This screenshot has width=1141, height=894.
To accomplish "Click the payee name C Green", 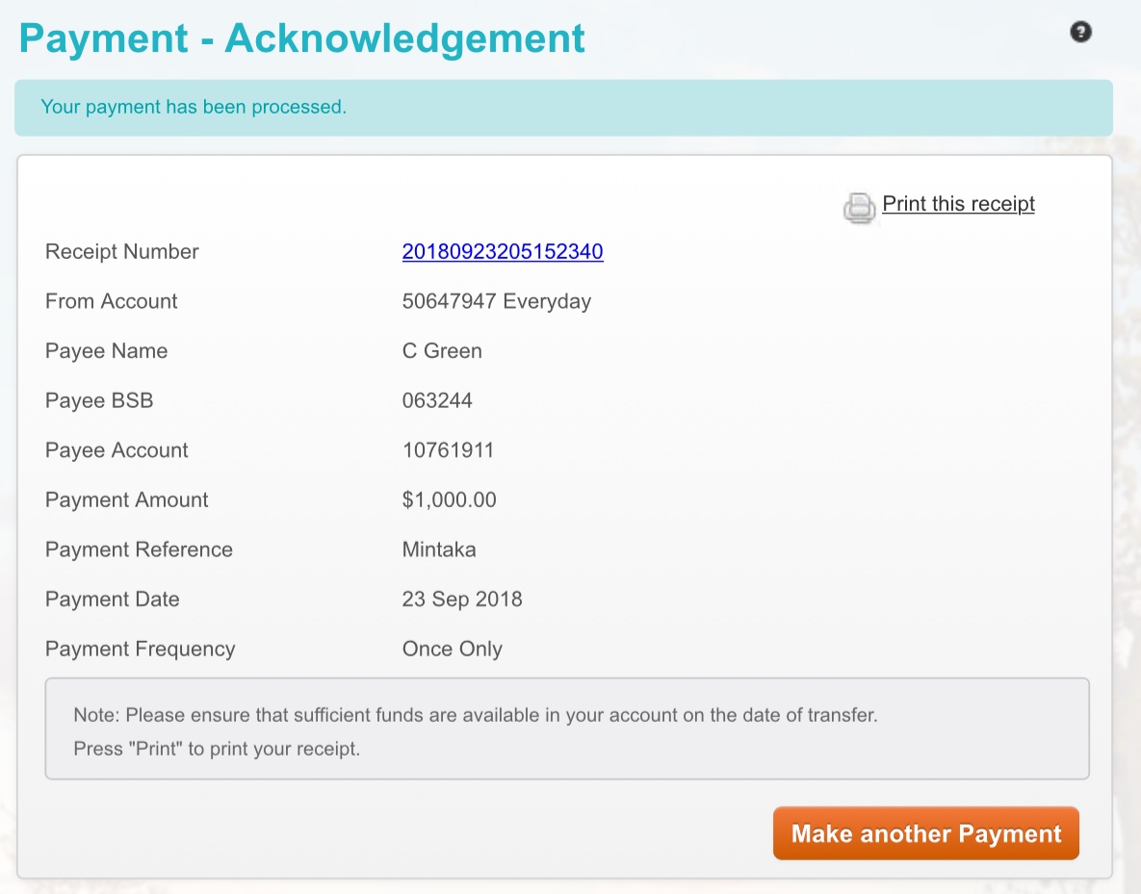I will pos(442,351).
